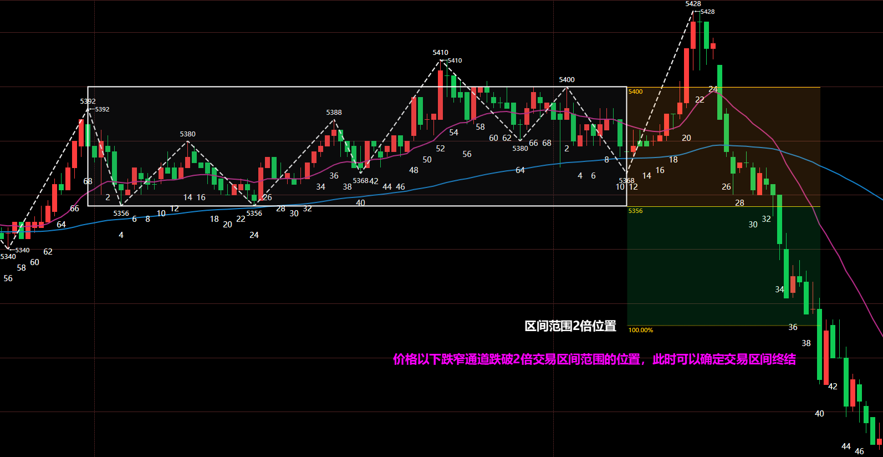Click the white 5388 swing high label
This screenshot has width=883, height=457.
click(x=334, y=113)
